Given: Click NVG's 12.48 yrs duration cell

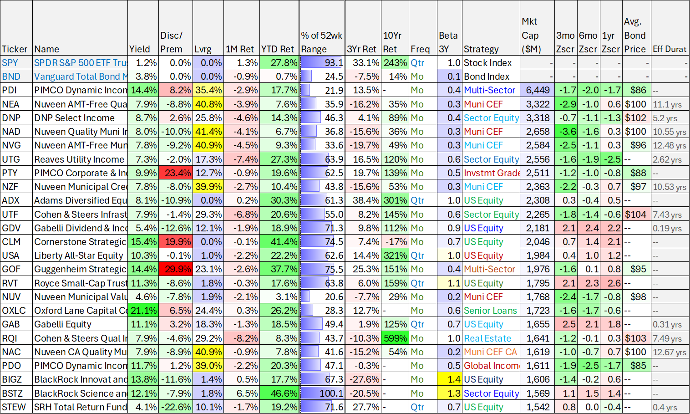Looking at the screenshot, I should pos(670,146).
